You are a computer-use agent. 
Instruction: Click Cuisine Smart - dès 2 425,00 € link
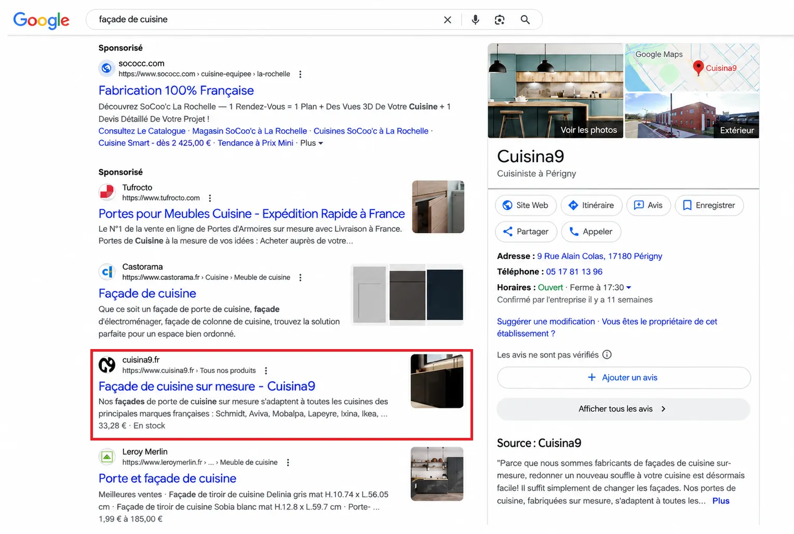pos(155,143)
